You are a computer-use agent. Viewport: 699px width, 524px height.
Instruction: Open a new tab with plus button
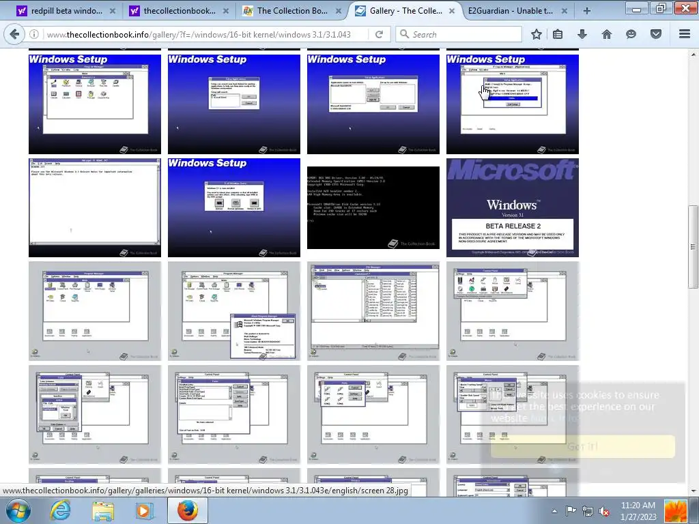(586, 11)
